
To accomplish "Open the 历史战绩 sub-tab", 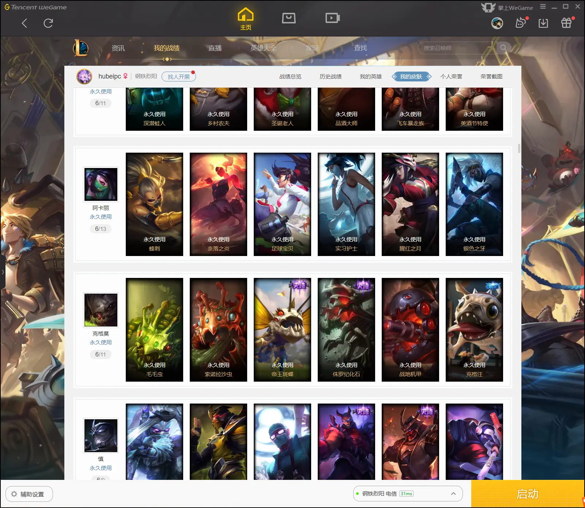I will point(331,76).
